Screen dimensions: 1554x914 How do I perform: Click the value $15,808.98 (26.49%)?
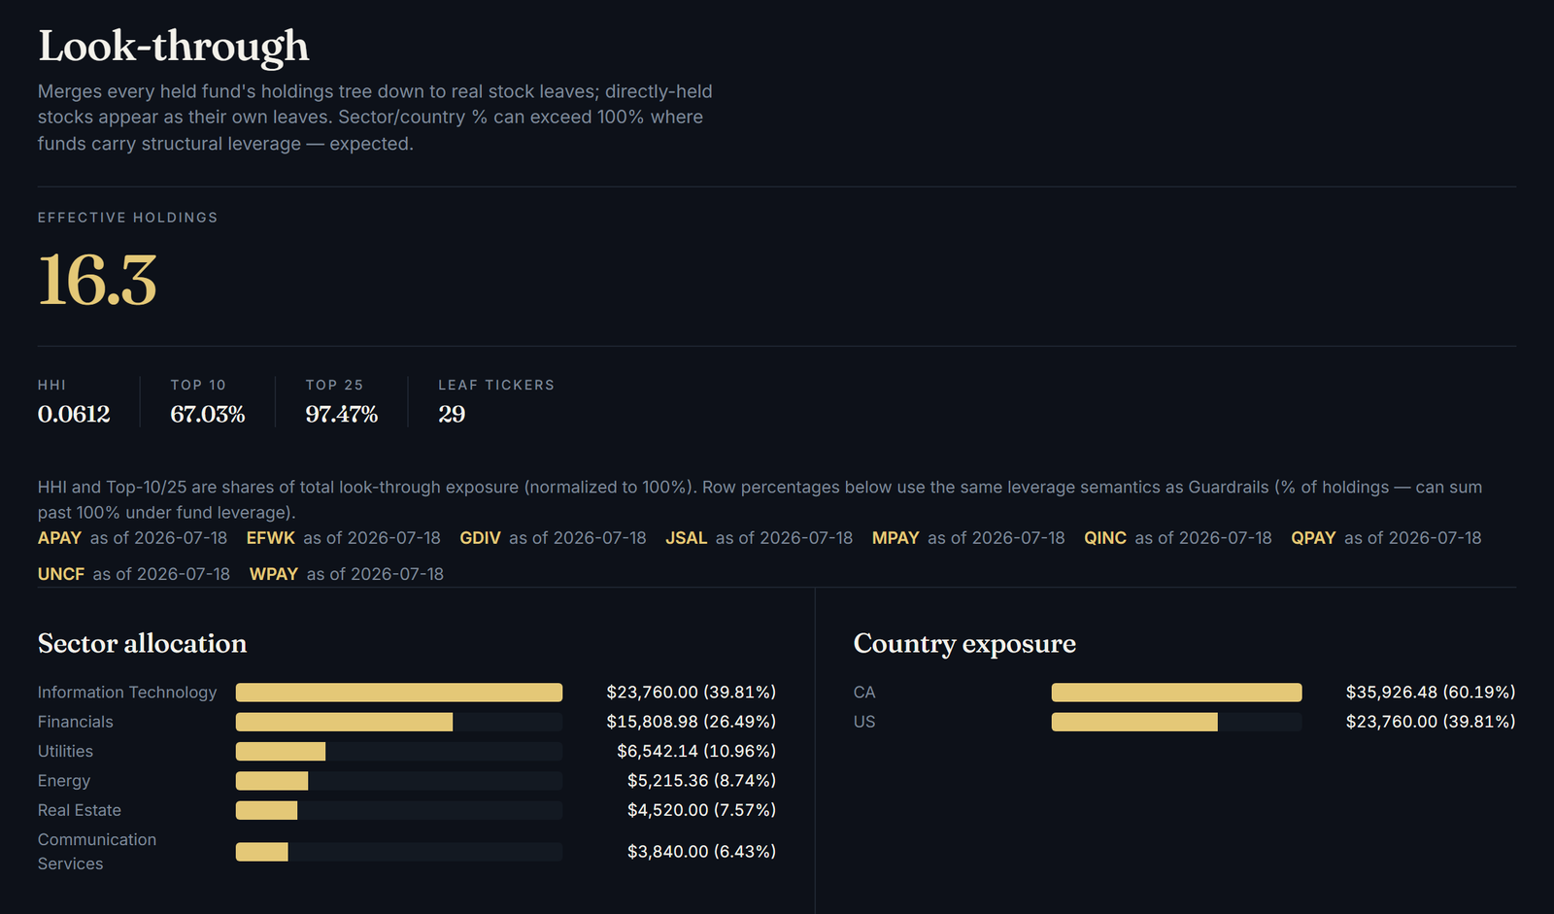tap(692, 722)
